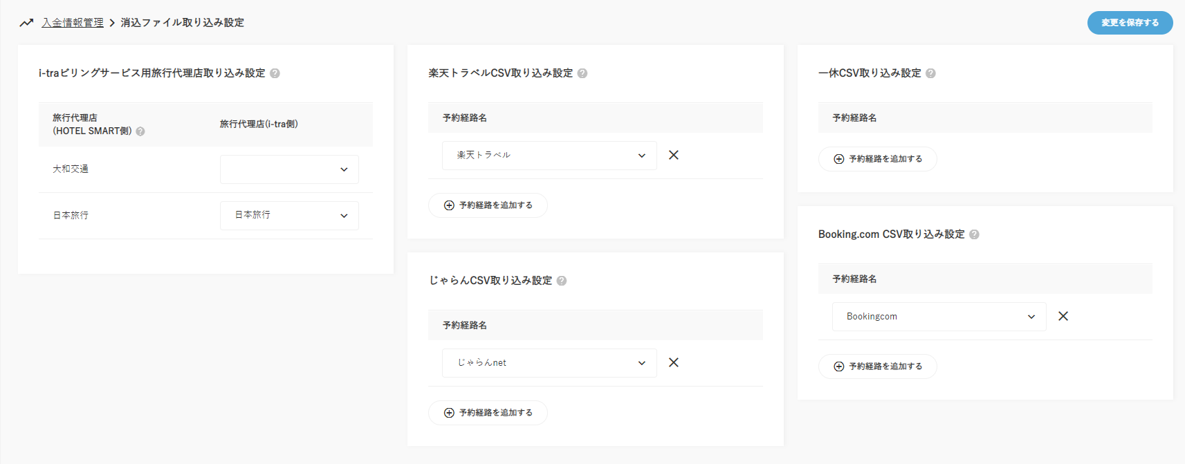Remove the じゃらんnet route with X icon
Image resolution: width=1185 pixels, height=464 pixels.
673,362
